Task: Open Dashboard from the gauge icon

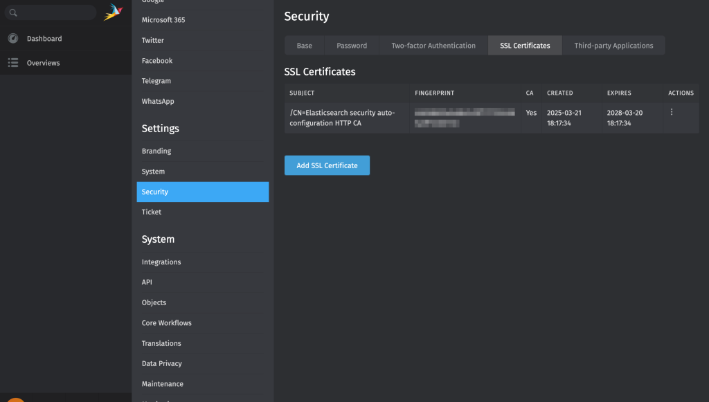Action: point(12,39)
